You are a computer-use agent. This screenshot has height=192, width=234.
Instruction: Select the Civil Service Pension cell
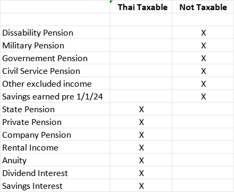click(55, 71)
